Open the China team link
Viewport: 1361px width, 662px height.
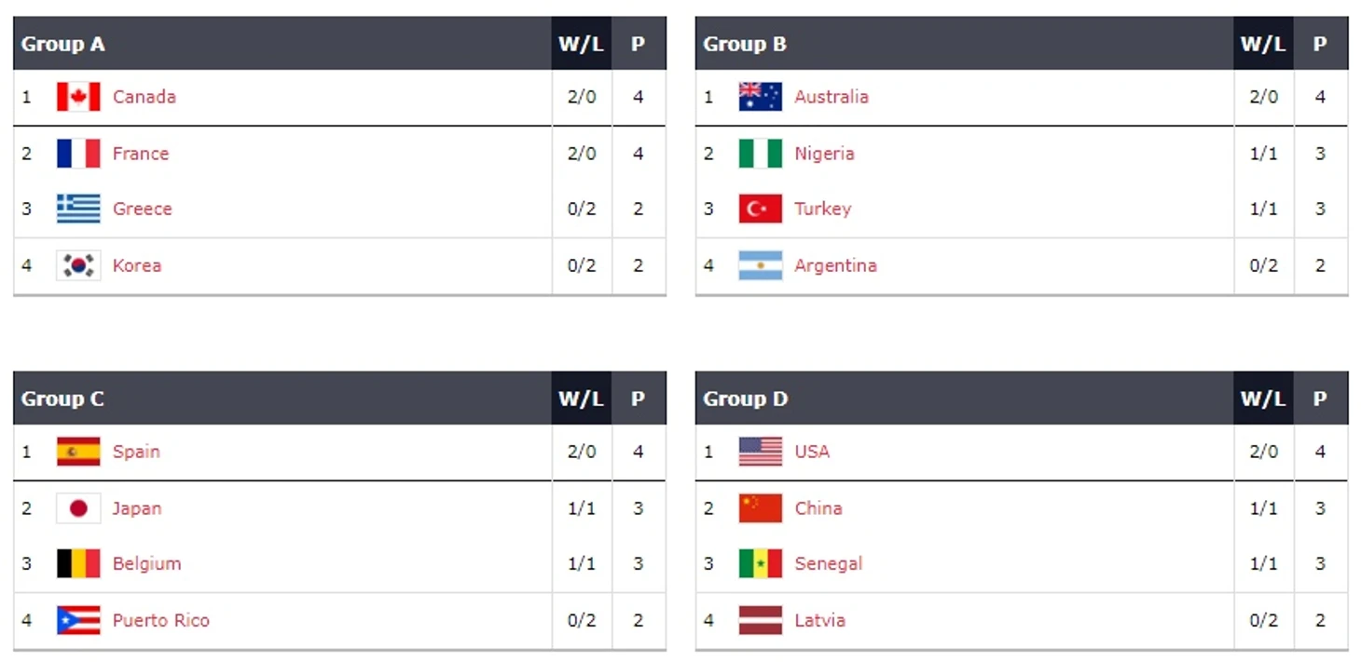818,508
